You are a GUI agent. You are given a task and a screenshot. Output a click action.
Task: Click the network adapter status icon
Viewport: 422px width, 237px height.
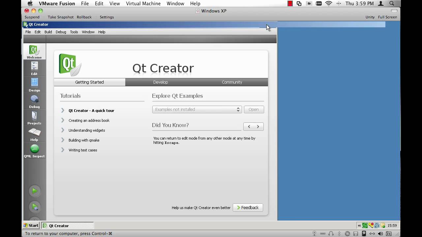[x=372, y=233]
